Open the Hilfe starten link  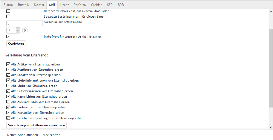51,135
